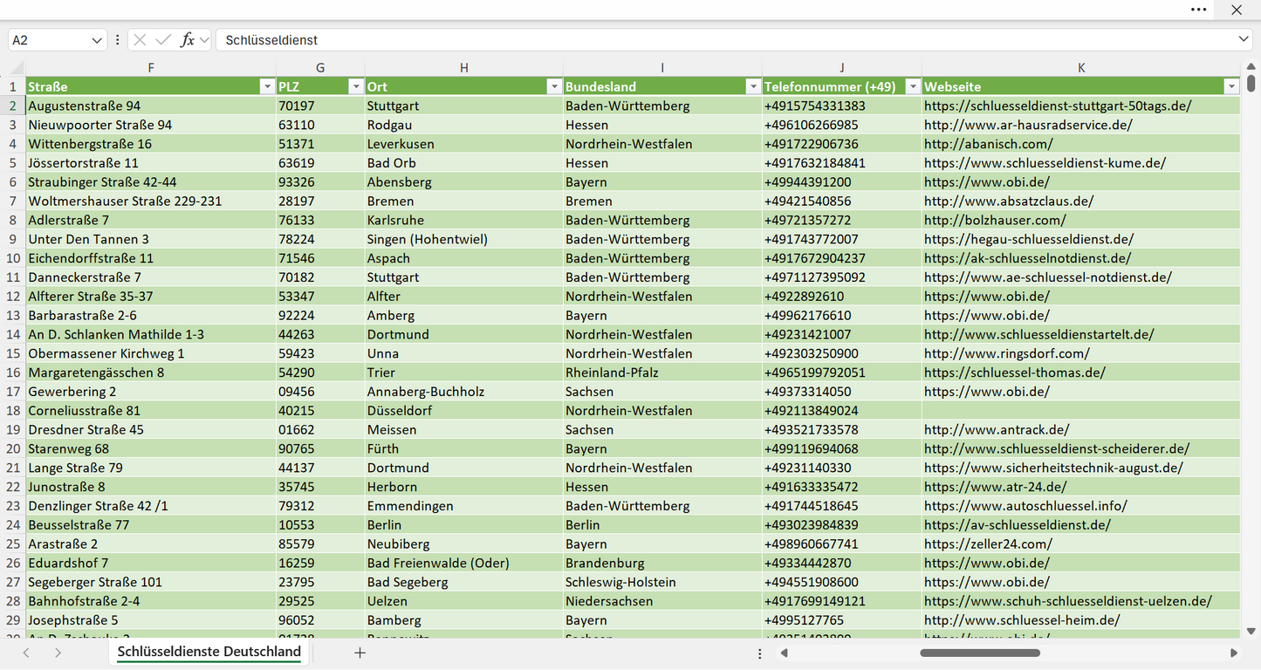The height and width of the screenshot is (670, 1261).
Task: Go to previous sheet using left arrow
Action: click(26, 653)
